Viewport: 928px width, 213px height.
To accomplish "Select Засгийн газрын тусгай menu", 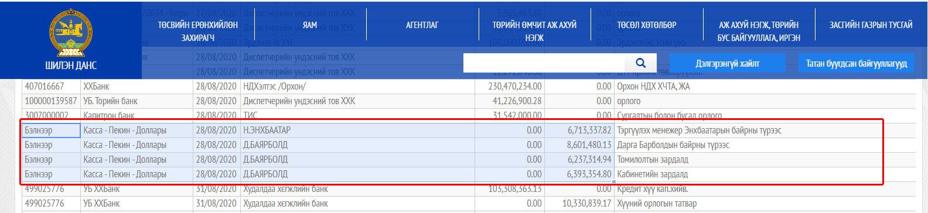I will (x=871, y=25).
